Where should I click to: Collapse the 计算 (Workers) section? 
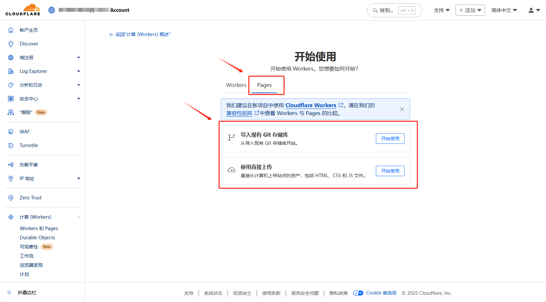[78, 217]
